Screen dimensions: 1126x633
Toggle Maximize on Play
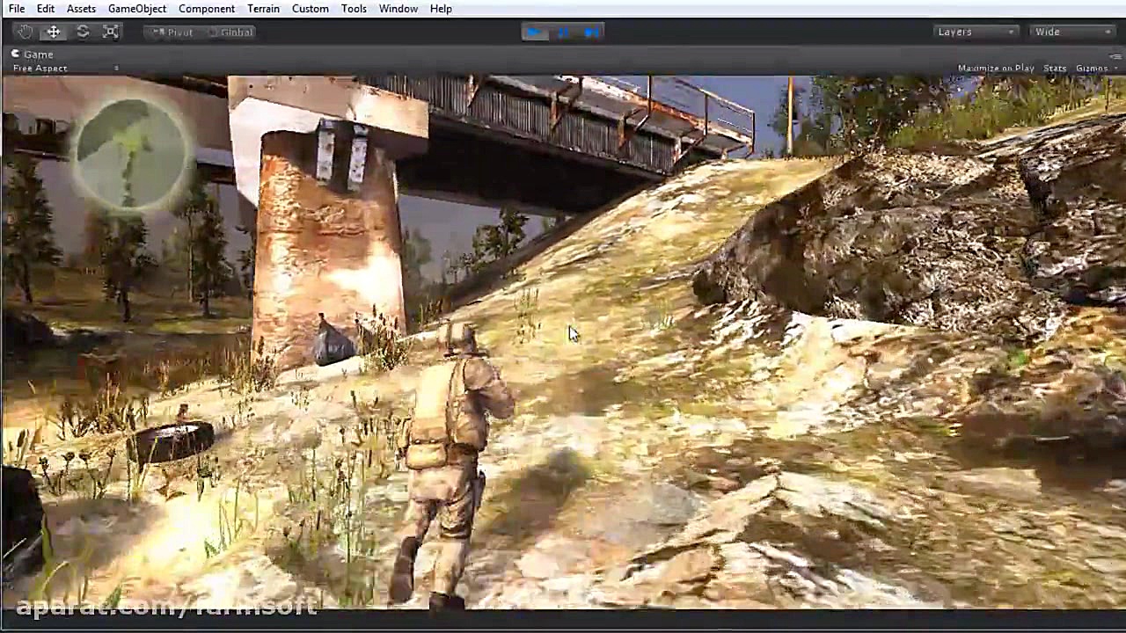tap(995, 68)
